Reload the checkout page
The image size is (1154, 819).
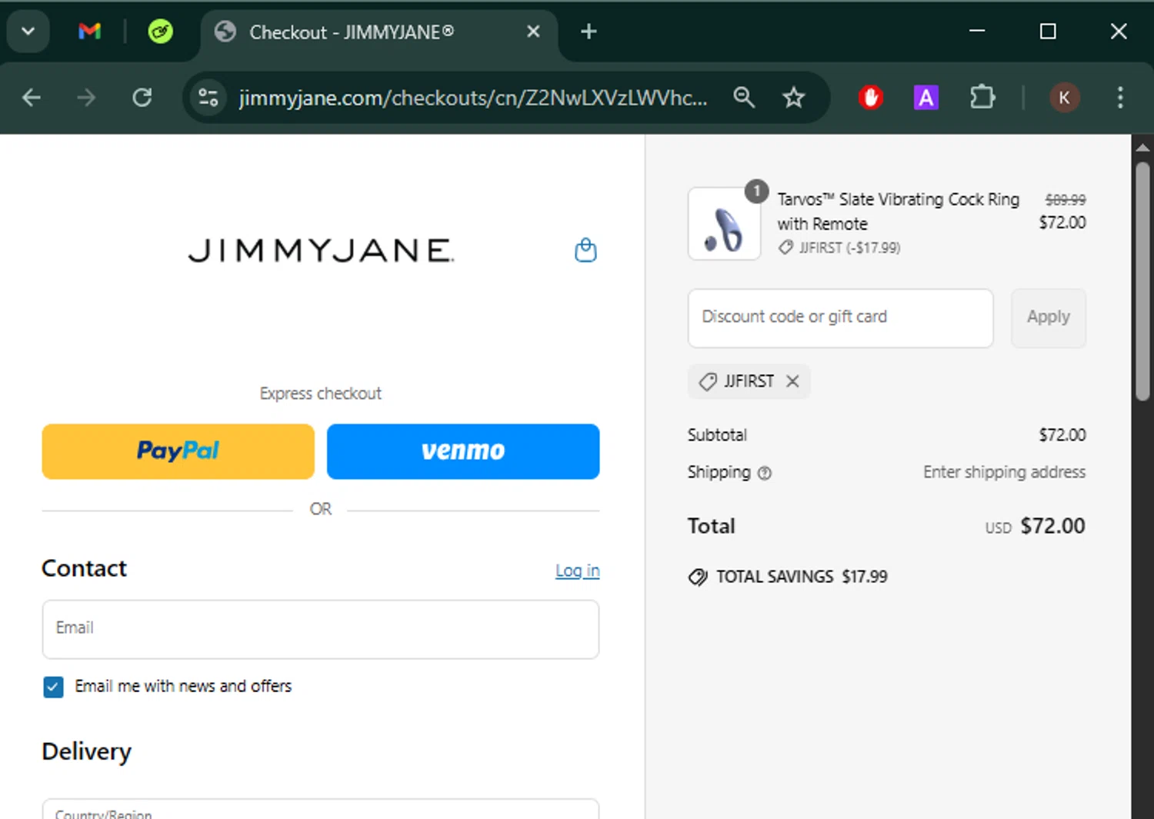pyautogui.click(x=142, y=98)
